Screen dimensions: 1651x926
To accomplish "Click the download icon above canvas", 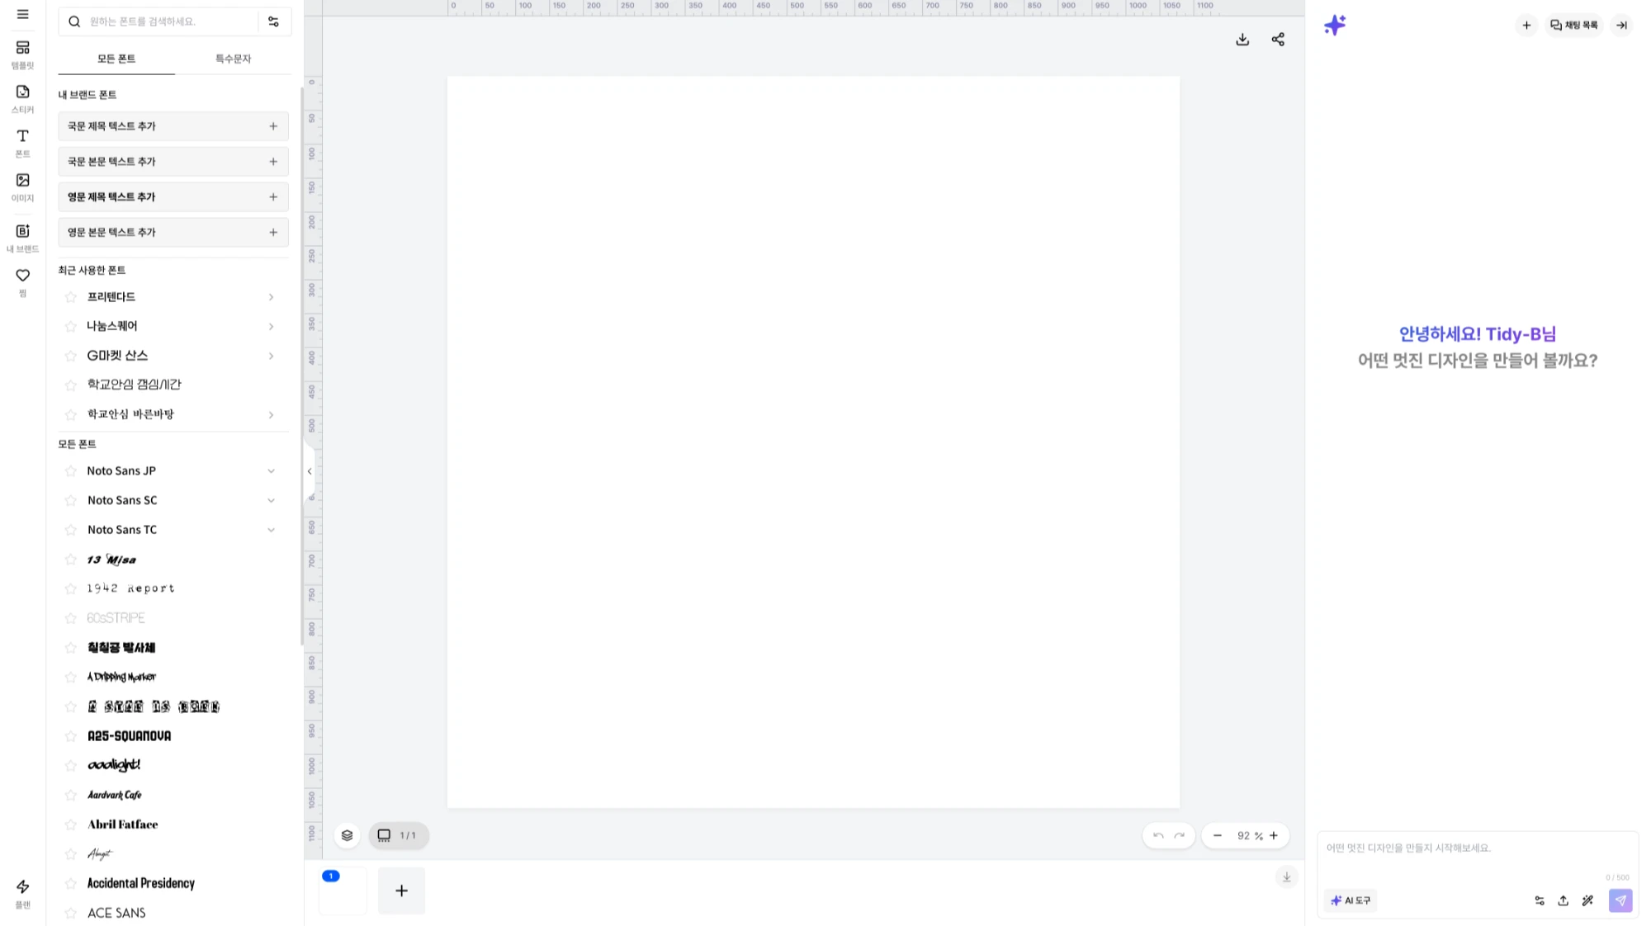I will coord(1242,40).
